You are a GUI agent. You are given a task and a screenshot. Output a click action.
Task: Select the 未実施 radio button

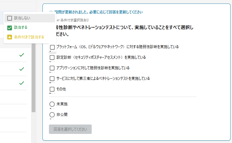[x=52, y=104]
